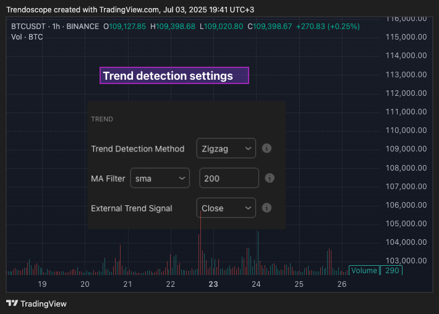Image resolution: width=439 pixels, height=314 pixels.
Task: Click the Trend Detection Method label
Action: click(x=138, y=149)
